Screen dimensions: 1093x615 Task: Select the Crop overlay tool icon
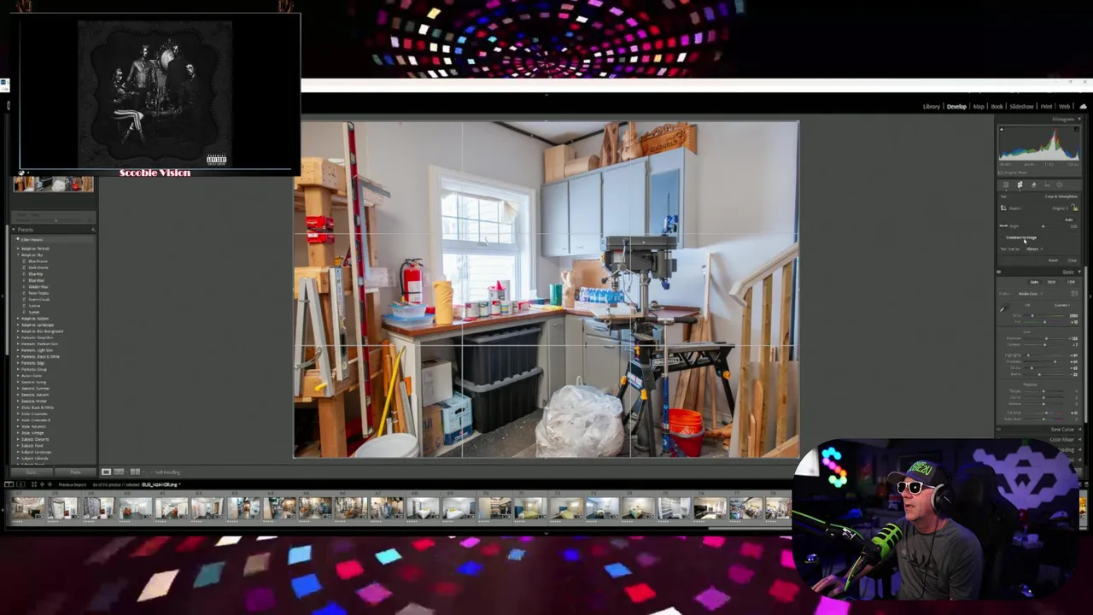coord(1020,184)
